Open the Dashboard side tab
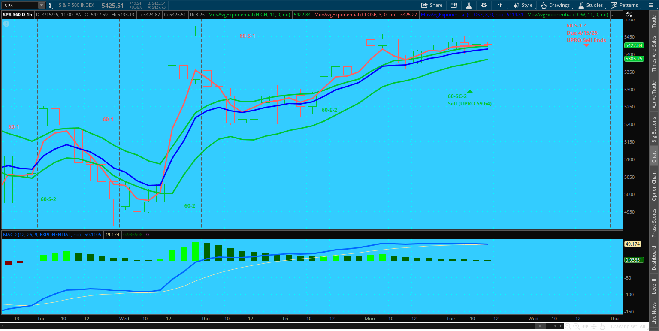 pyautogui.click(x=654, y=258)
